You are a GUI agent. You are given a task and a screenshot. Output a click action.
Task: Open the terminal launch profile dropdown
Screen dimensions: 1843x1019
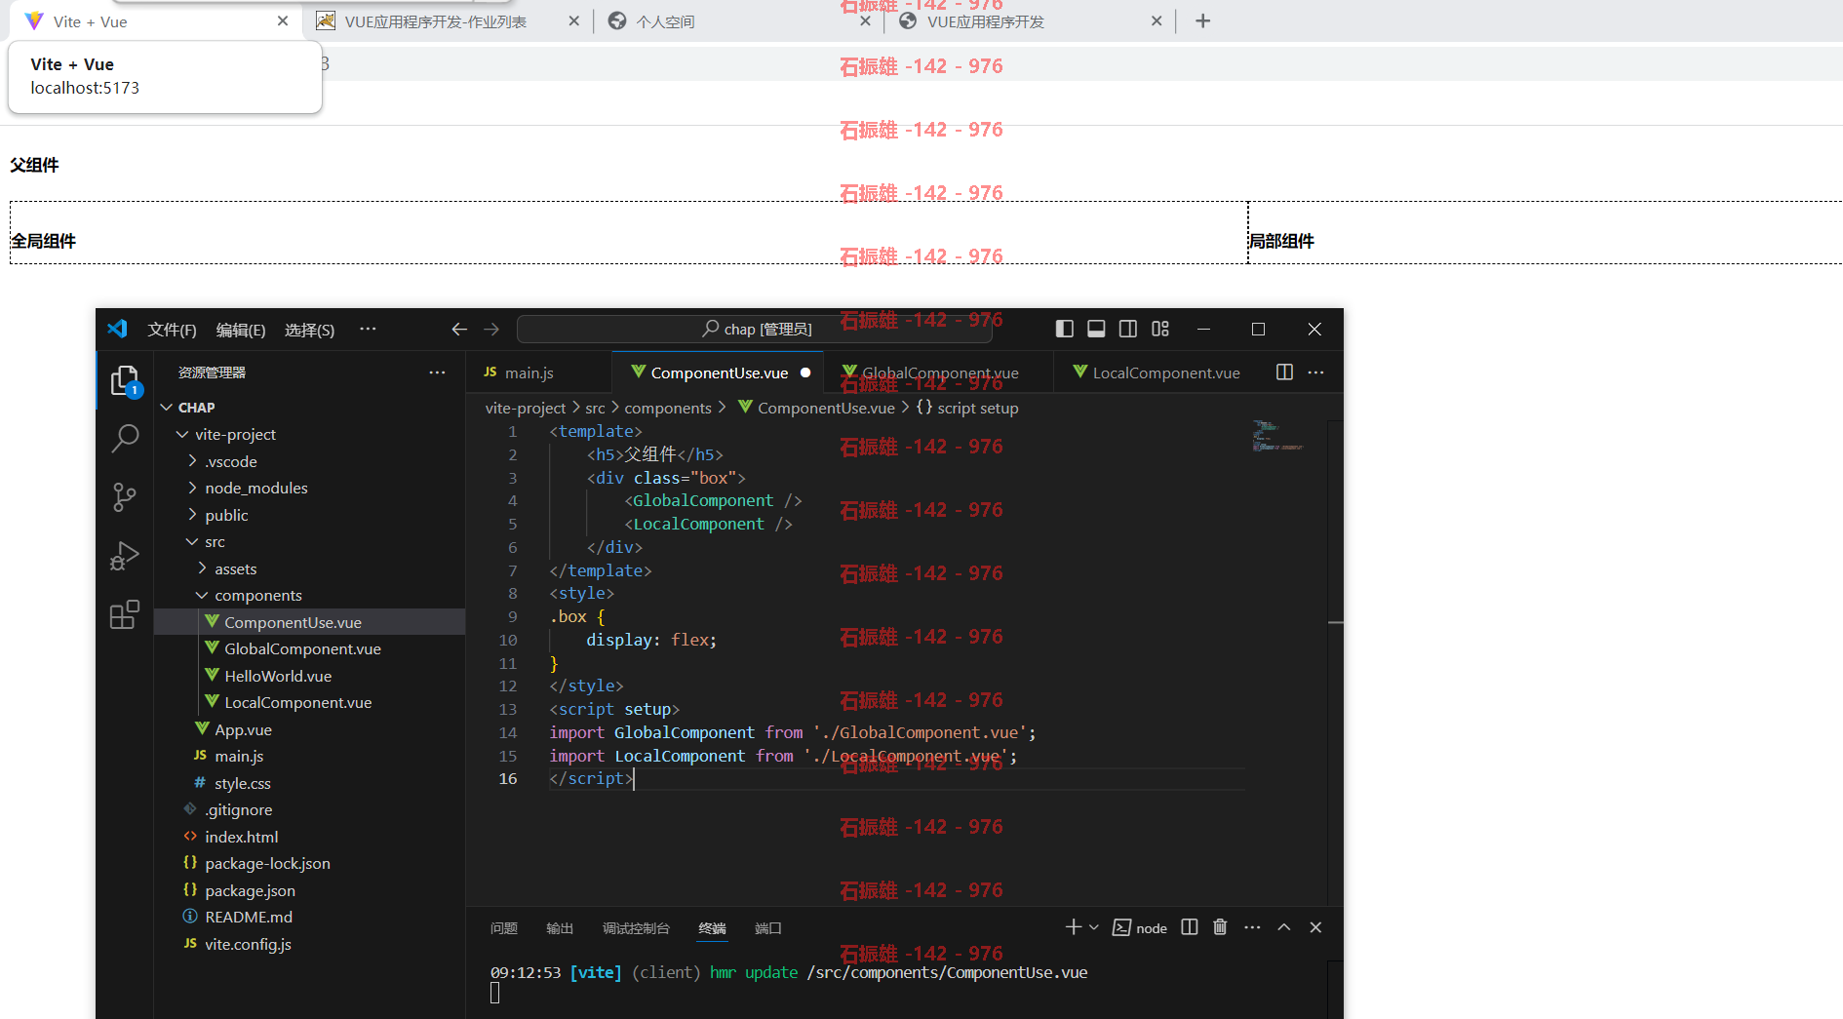(1094, 927)
